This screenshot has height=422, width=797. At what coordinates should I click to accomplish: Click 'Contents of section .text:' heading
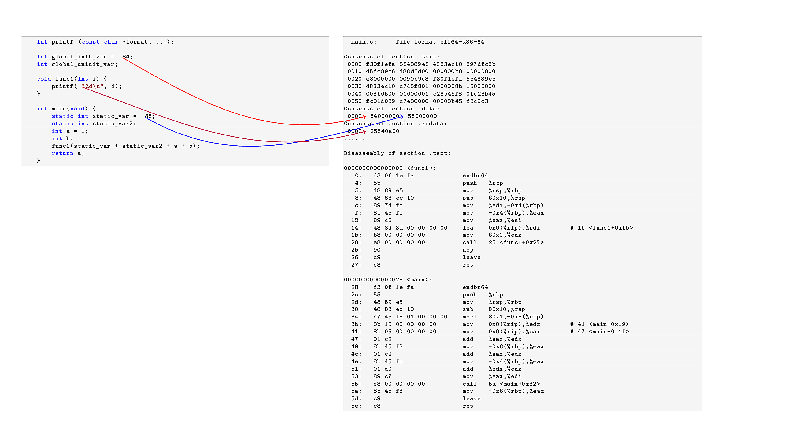pos(391,57)
